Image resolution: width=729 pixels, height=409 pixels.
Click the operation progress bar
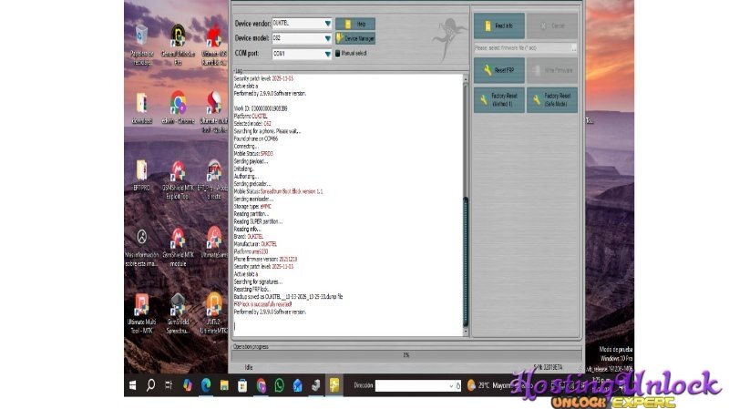[406, 354]
